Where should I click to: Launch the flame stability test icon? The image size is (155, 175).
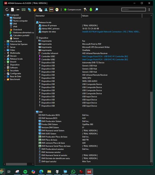(x=35, y=10)
